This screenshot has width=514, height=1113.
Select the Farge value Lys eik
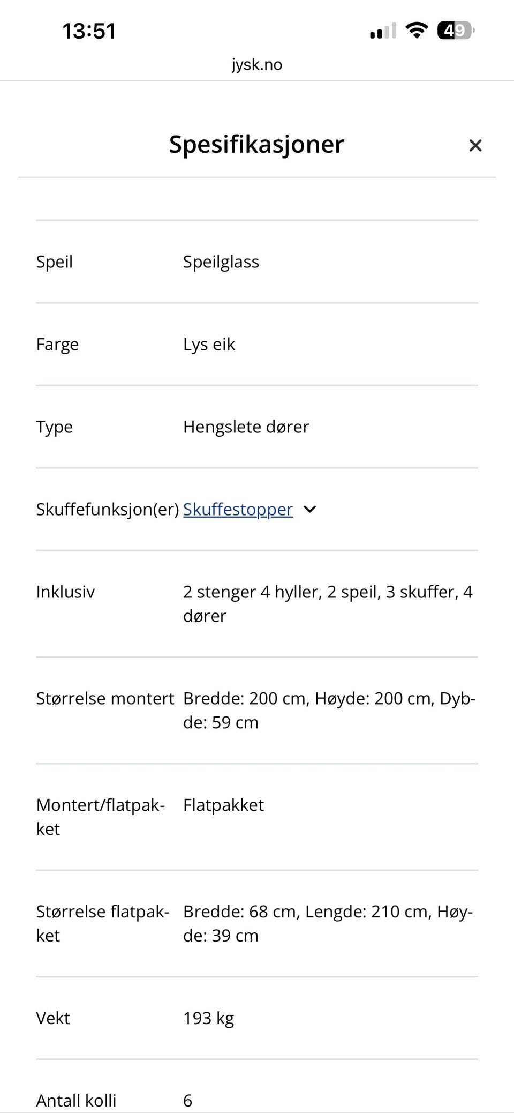click(x=209, y=344)
